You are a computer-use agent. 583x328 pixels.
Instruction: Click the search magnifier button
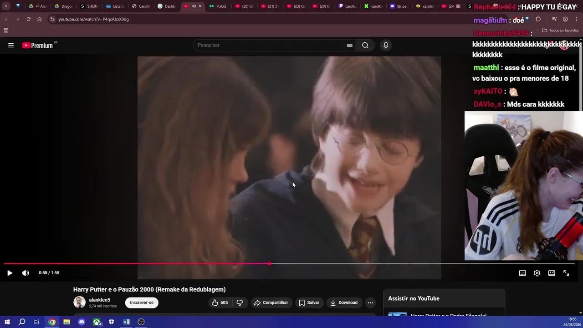[365, 45]
